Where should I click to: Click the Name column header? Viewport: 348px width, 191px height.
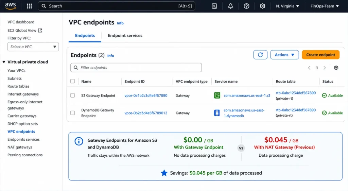tap(86, 82)
